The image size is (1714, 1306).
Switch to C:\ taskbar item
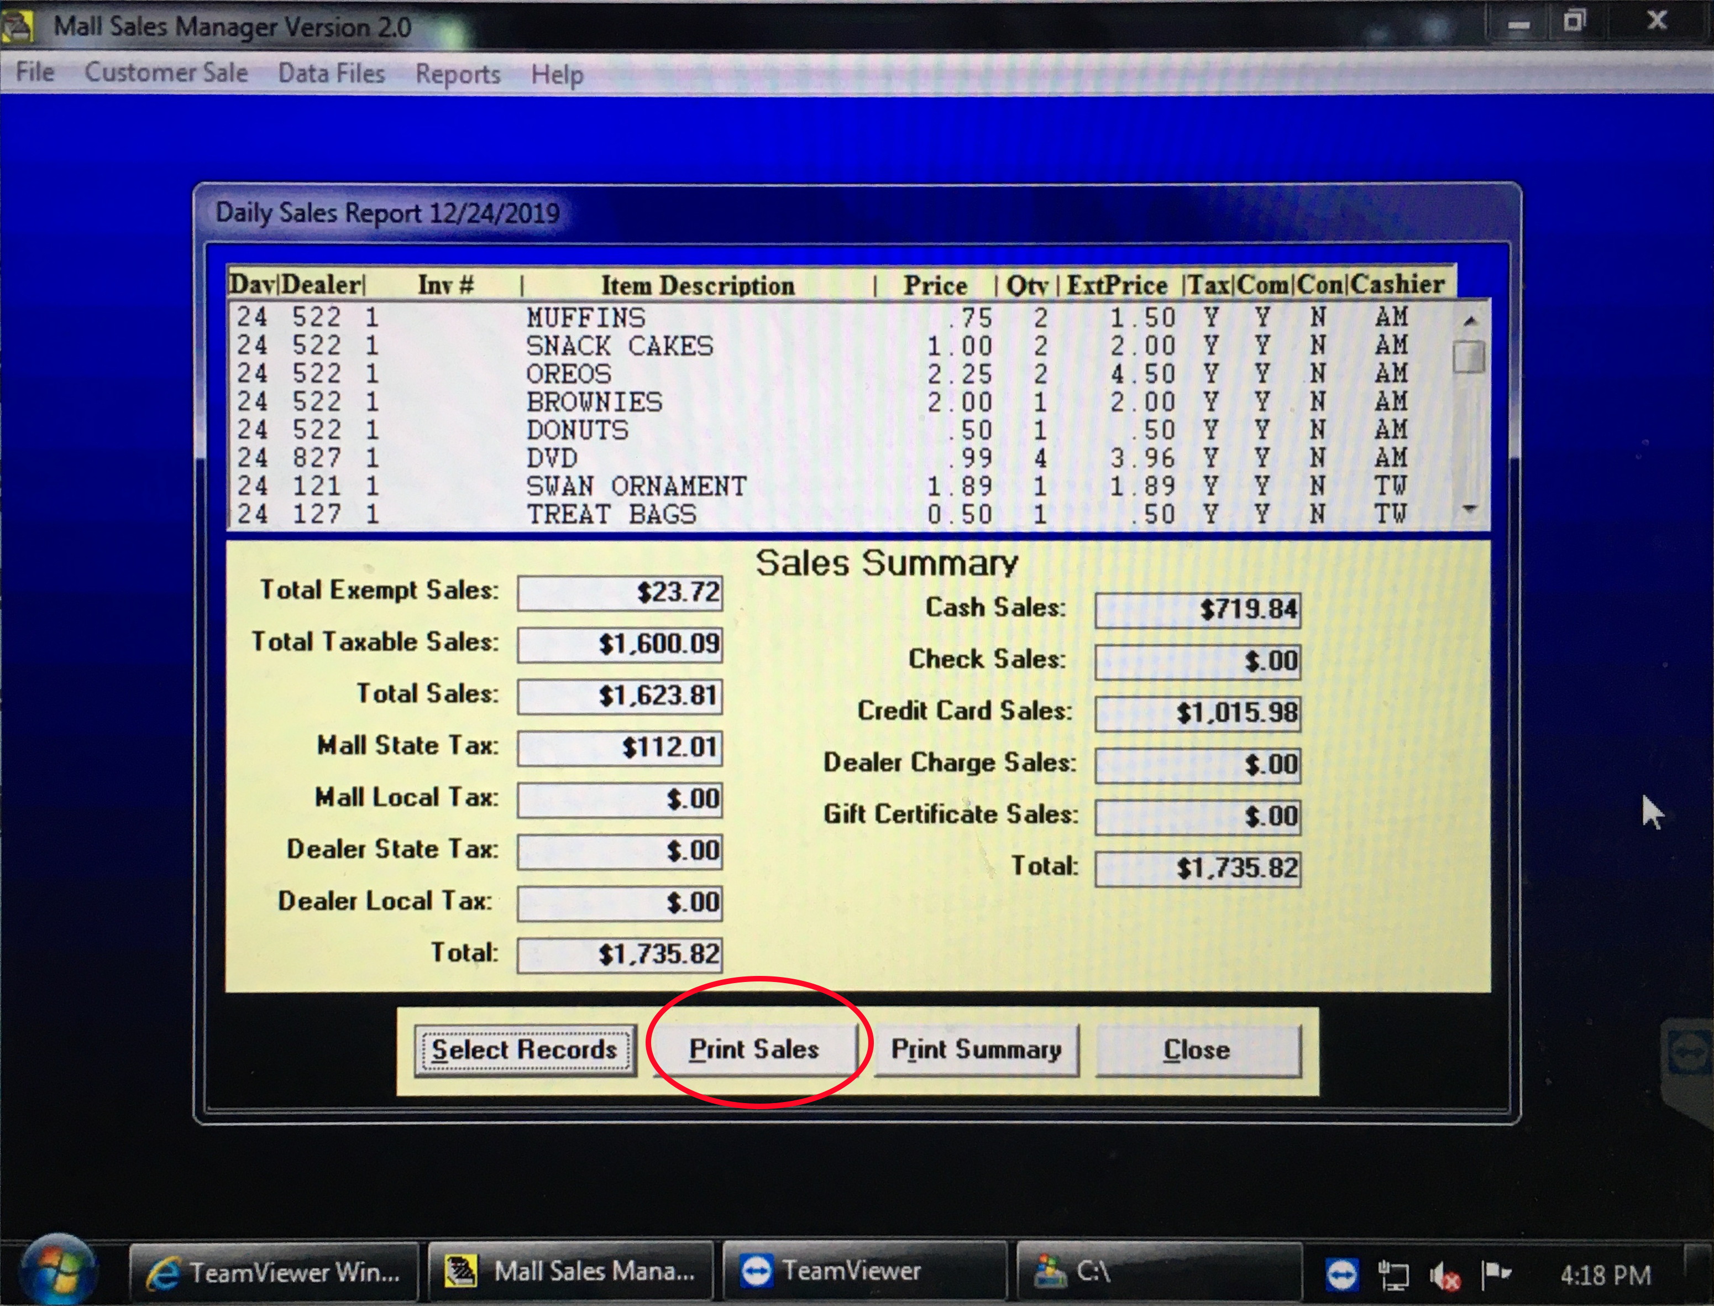click(x=1159, y=1272)
